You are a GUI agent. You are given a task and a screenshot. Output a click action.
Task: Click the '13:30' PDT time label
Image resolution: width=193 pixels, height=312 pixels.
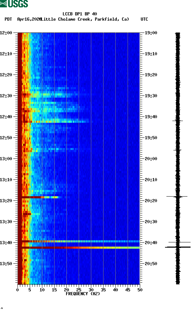(6, 222)
